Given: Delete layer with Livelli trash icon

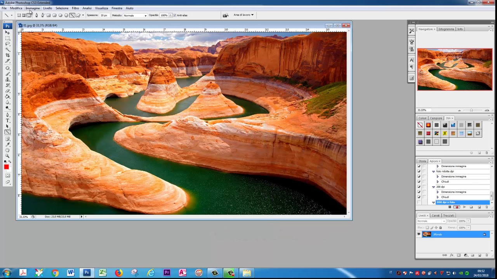Looking at the screenshot, I should pos(487,255).
